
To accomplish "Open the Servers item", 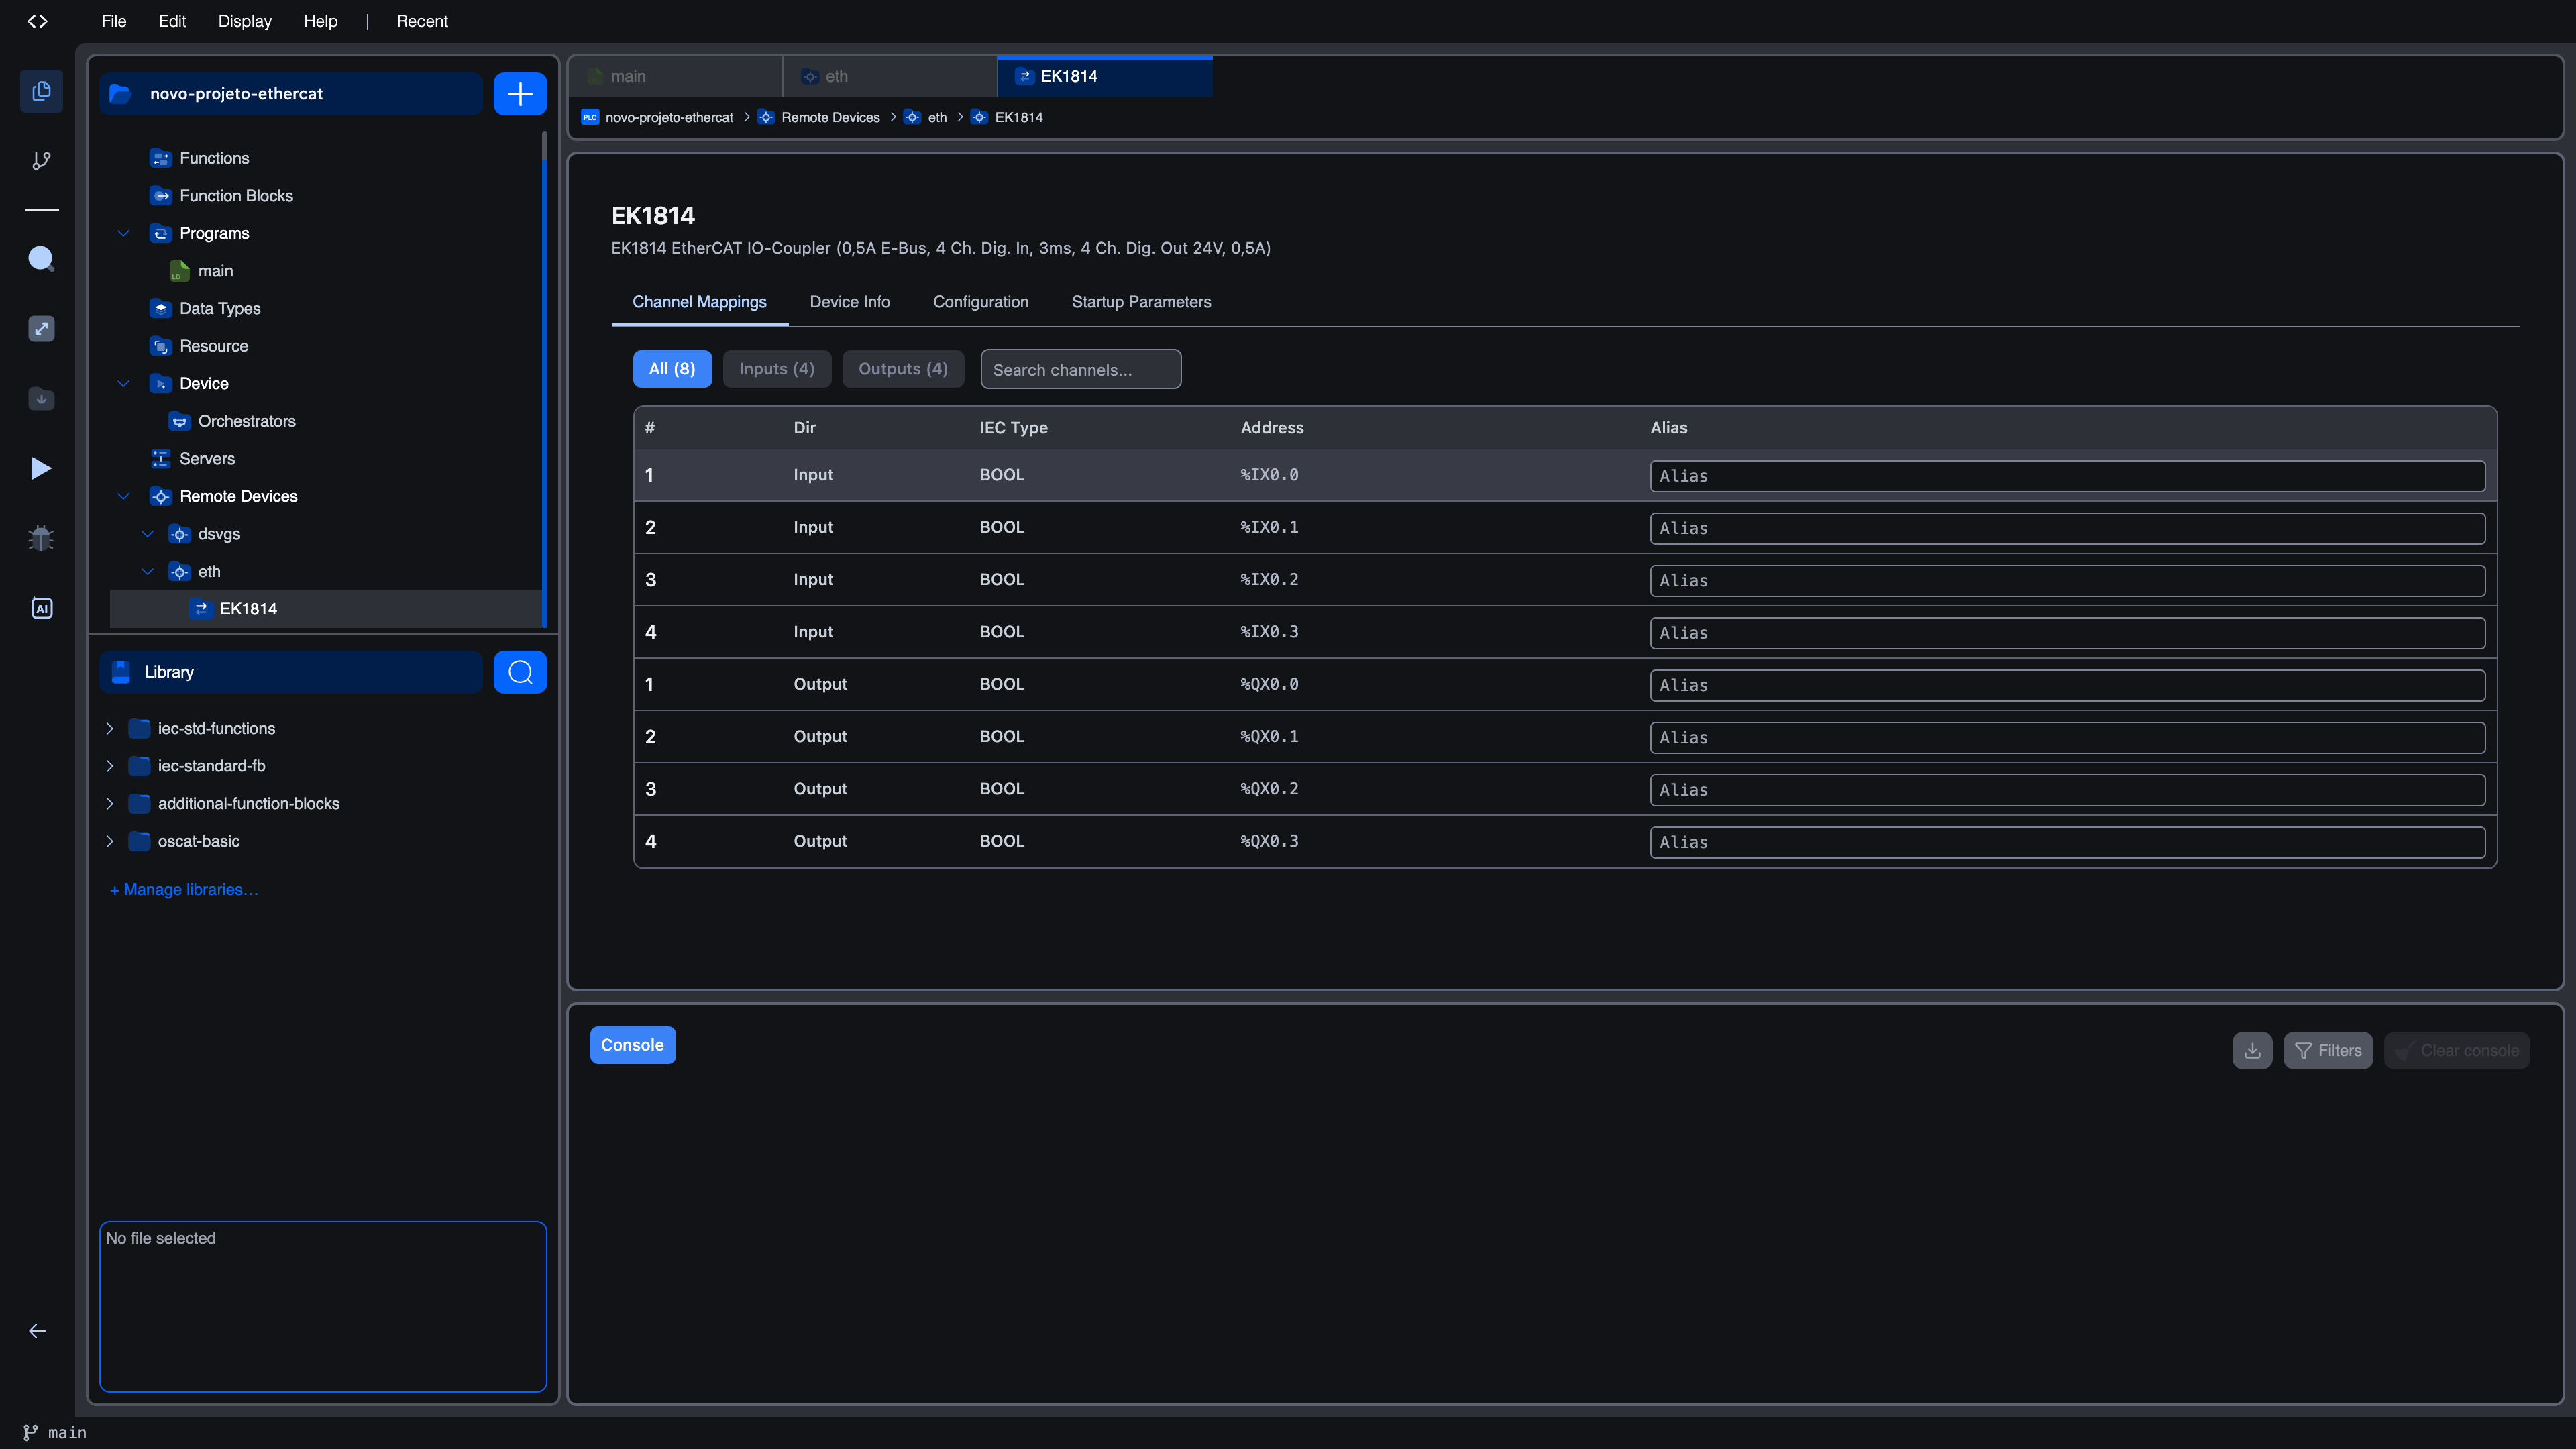I will click(x=207, y=459).
